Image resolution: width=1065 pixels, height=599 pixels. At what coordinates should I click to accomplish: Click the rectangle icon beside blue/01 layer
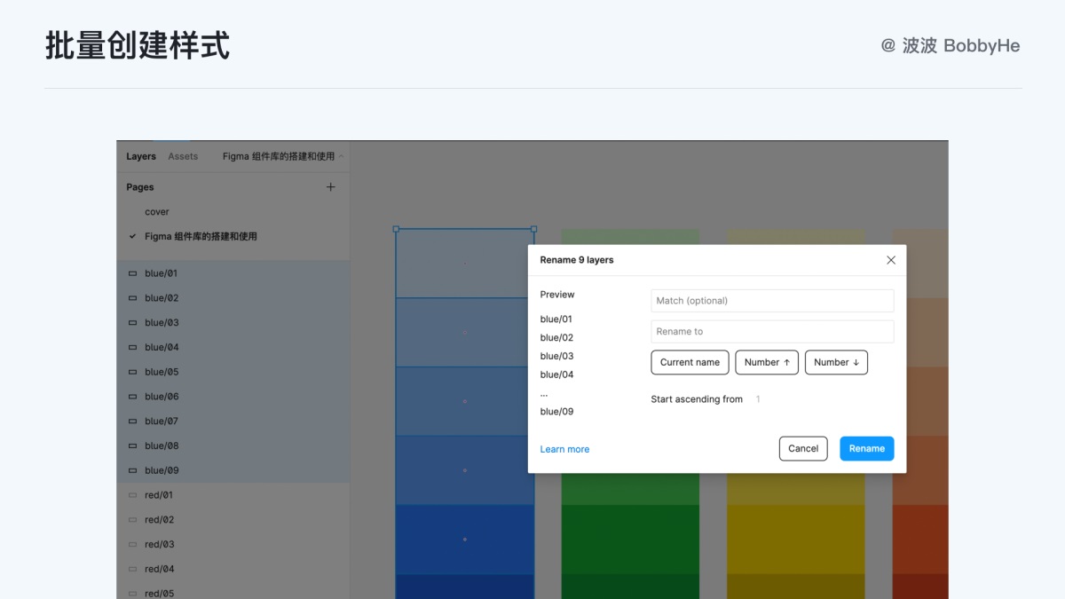point(133,273)
